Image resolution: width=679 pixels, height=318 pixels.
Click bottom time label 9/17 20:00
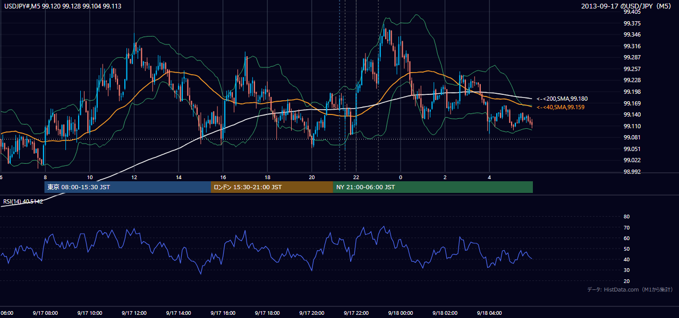coord(311,313)
